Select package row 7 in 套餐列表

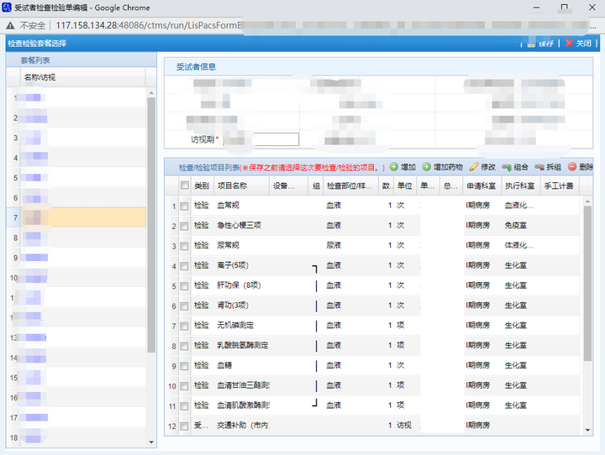pyautogui.click(x=76, y=218)
